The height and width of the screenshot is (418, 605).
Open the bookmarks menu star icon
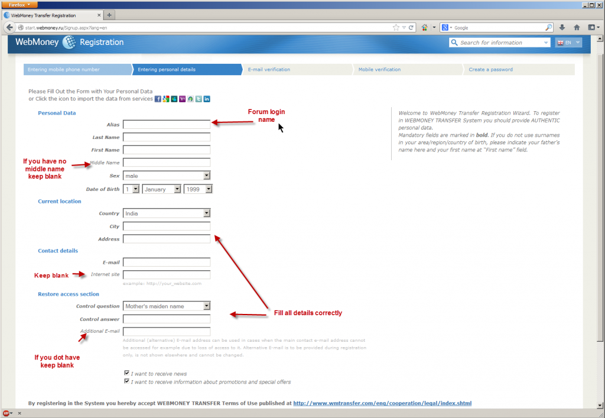591,27
